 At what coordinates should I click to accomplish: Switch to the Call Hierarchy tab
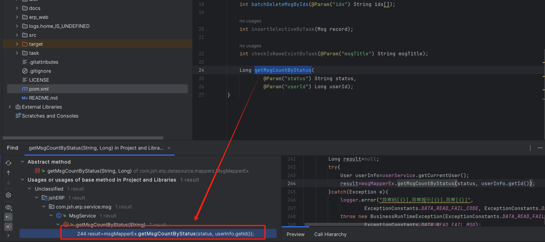[330, 234]
